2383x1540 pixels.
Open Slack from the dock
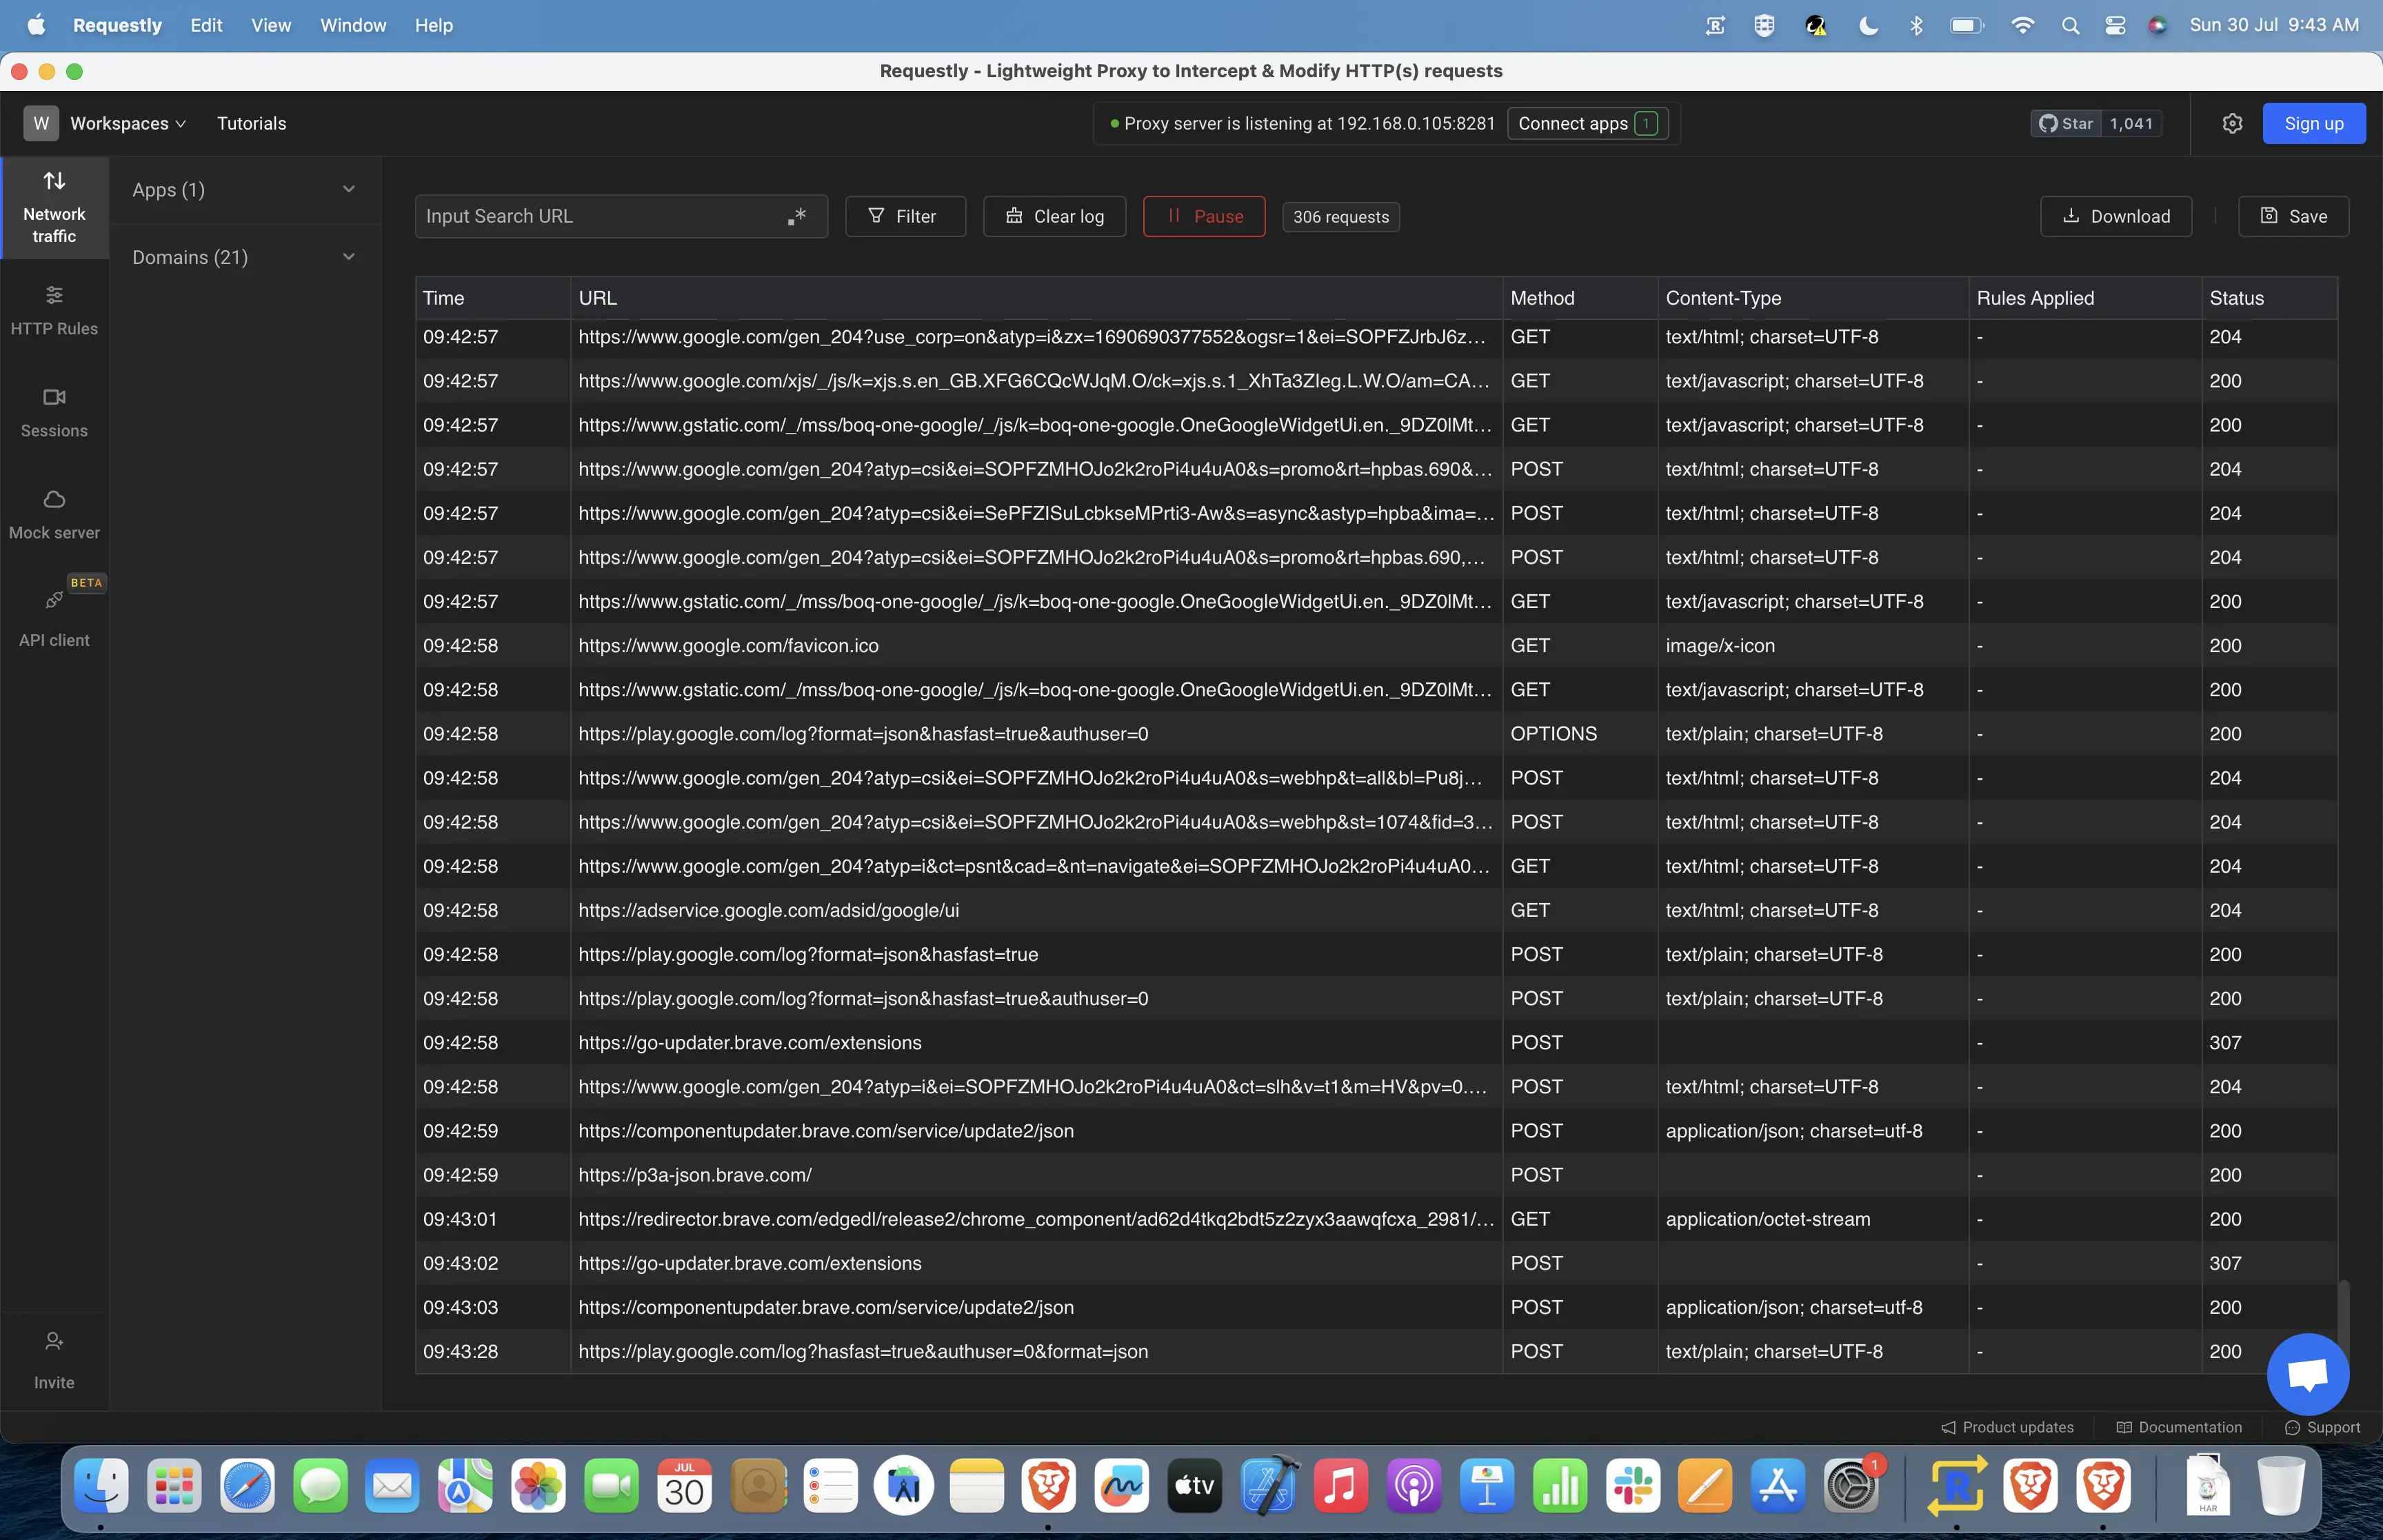[1633, 1486]
